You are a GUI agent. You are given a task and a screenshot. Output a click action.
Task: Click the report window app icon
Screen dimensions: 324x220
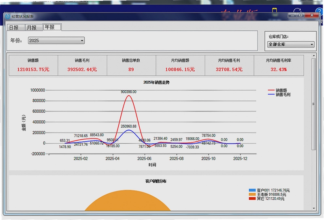tap(8, 16)
